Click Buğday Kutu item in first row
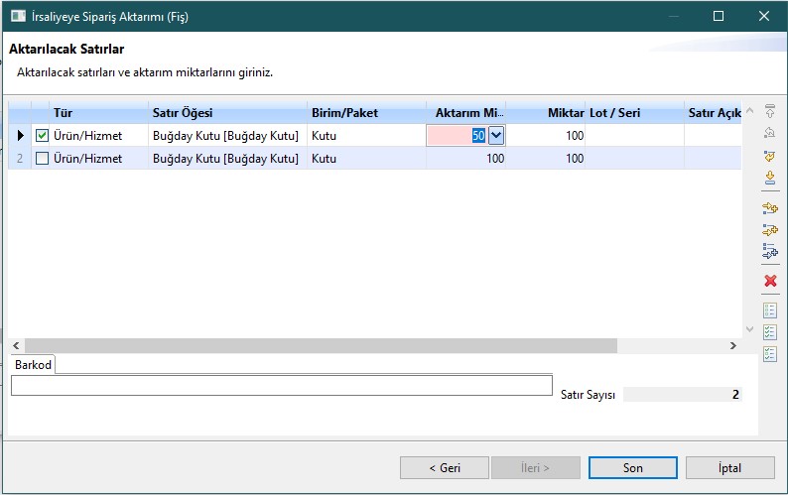Screen dimensions: 788x495 (225, 136)
